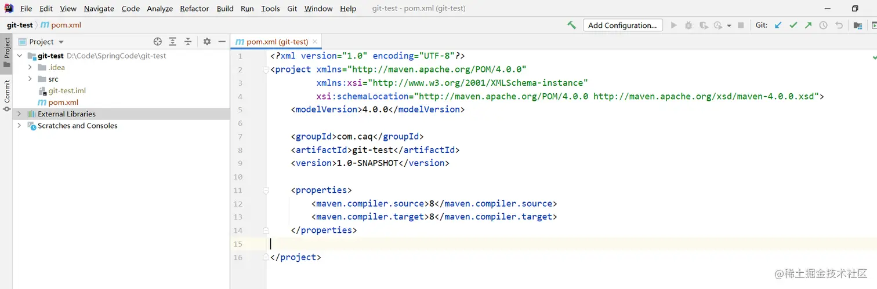Image resolution: width=877 pixels, height=289 pixels.
Task: Fold the properties block at line 11
Action: pos(266,191)
